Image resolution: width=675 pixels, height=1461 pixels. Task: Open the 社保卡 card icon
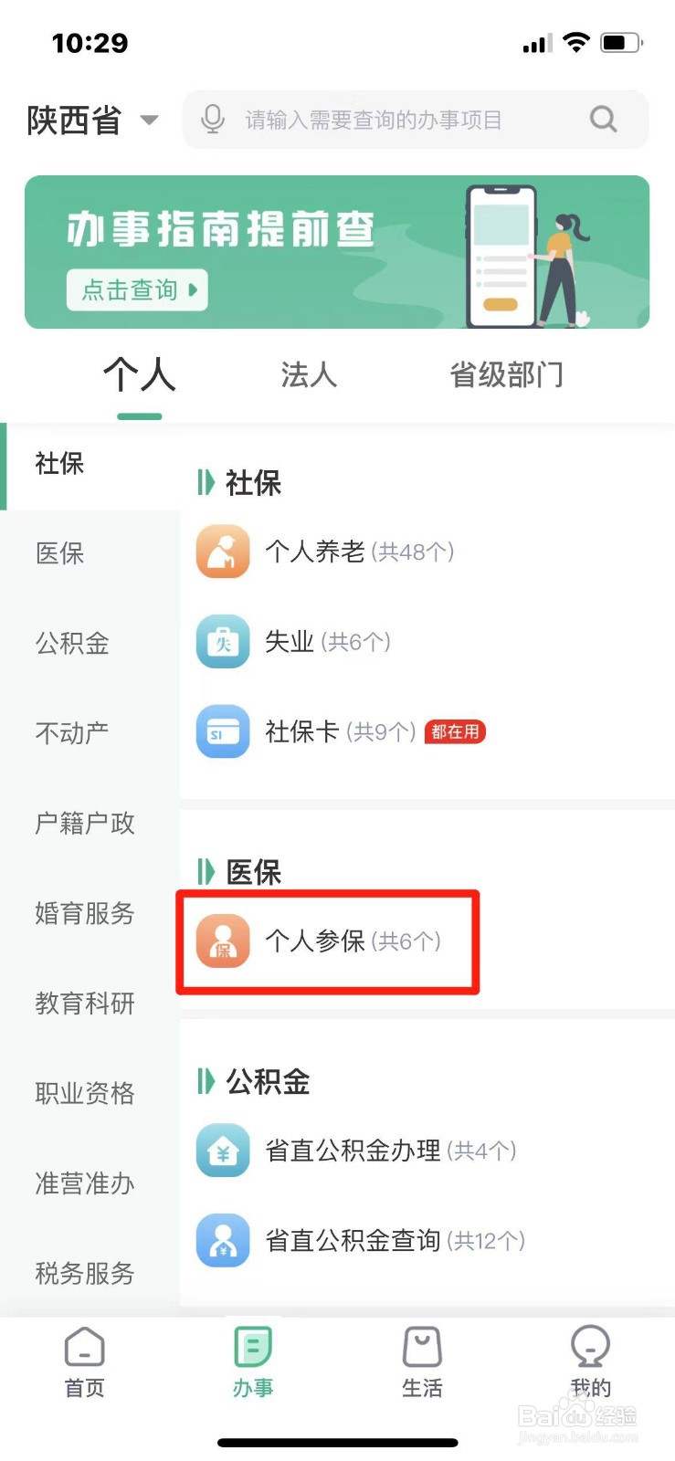click(x=223, y=731)
